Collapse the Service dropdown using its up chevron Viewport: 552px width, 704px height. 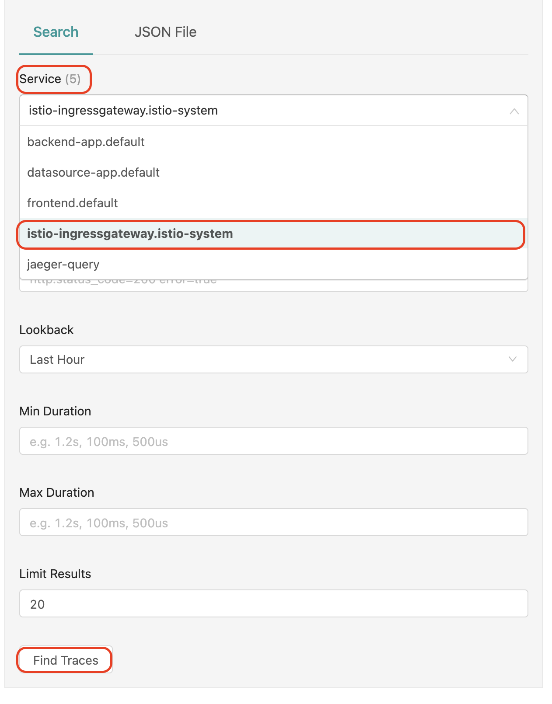pos(514,111)
